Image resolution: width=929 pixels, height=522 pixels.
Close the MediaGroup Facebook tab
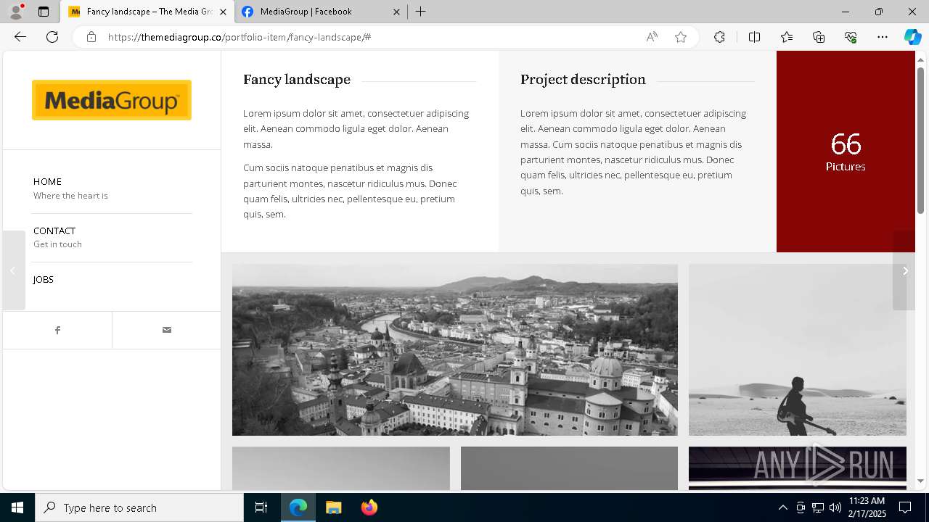(396, 12)
